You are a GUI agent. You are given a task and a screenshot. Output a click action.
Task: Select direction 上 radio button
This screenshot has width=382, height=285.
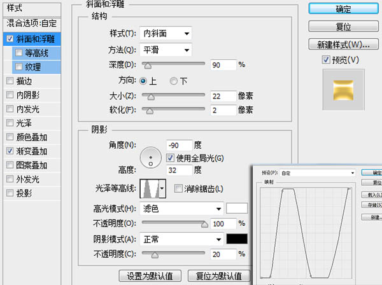[x=143, y=81]
